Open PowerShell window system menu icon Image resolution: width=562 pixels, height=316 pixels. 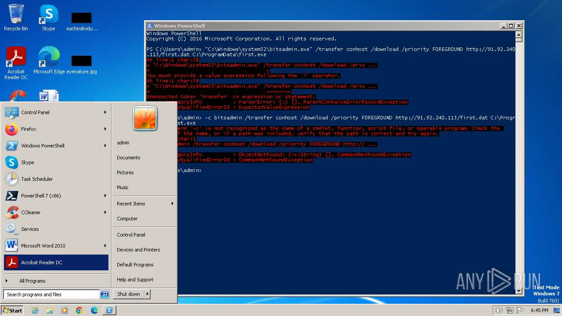150,26
